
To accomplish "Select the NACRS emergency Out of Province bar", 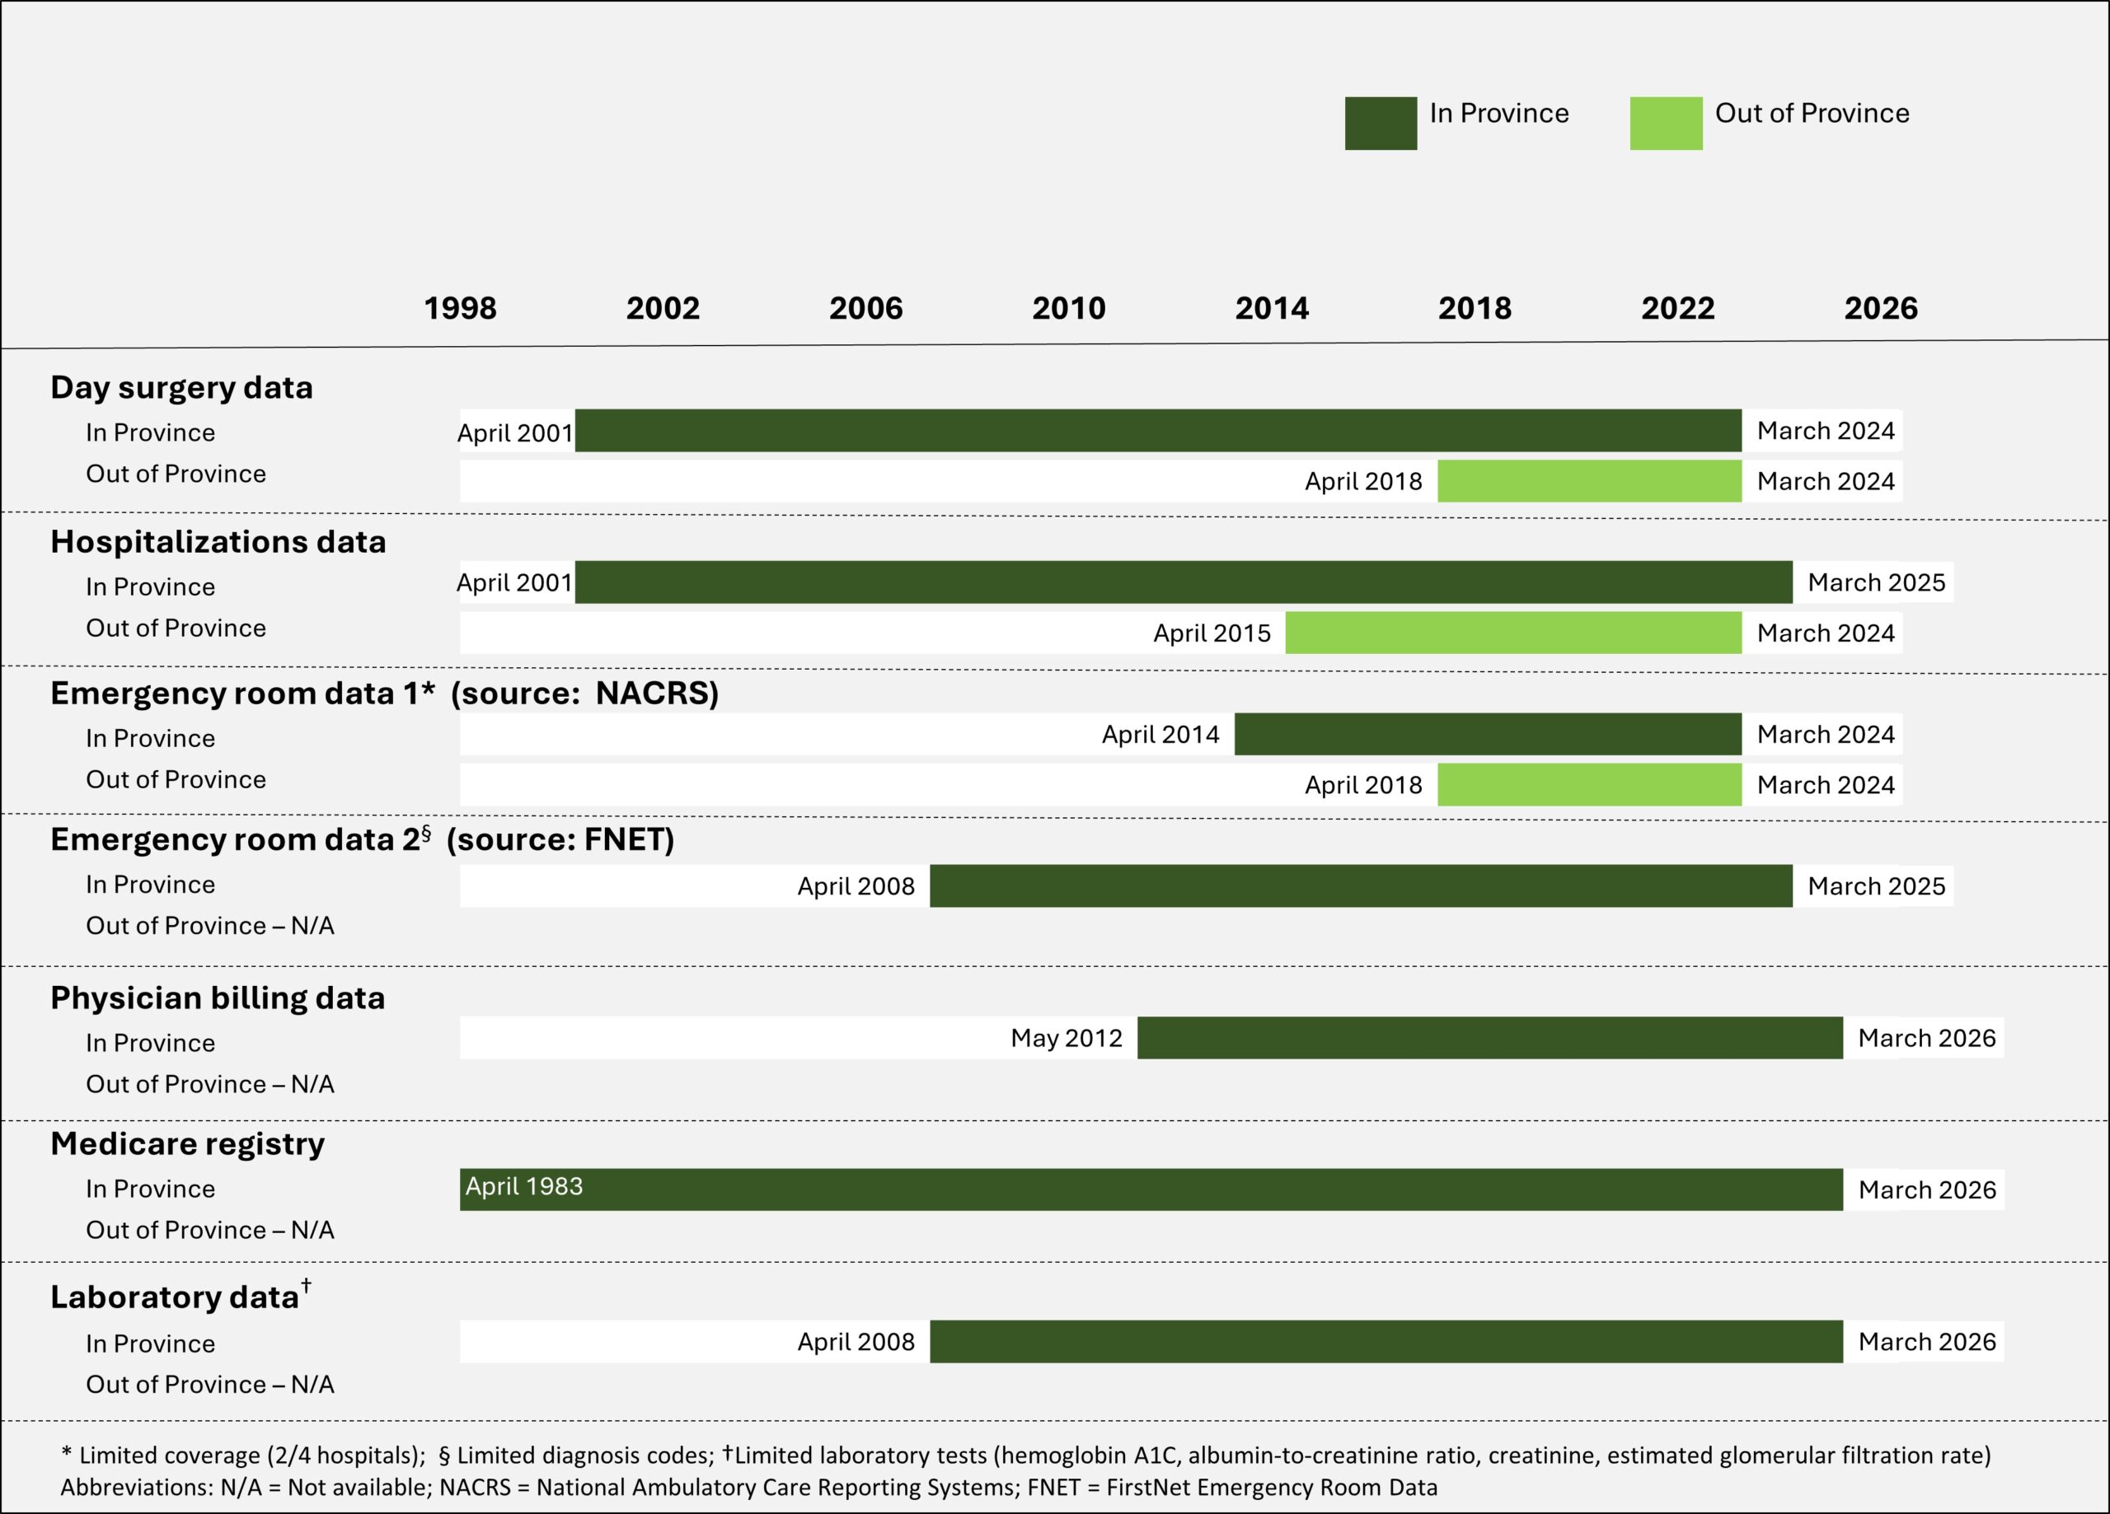I will coord(1589,784).
